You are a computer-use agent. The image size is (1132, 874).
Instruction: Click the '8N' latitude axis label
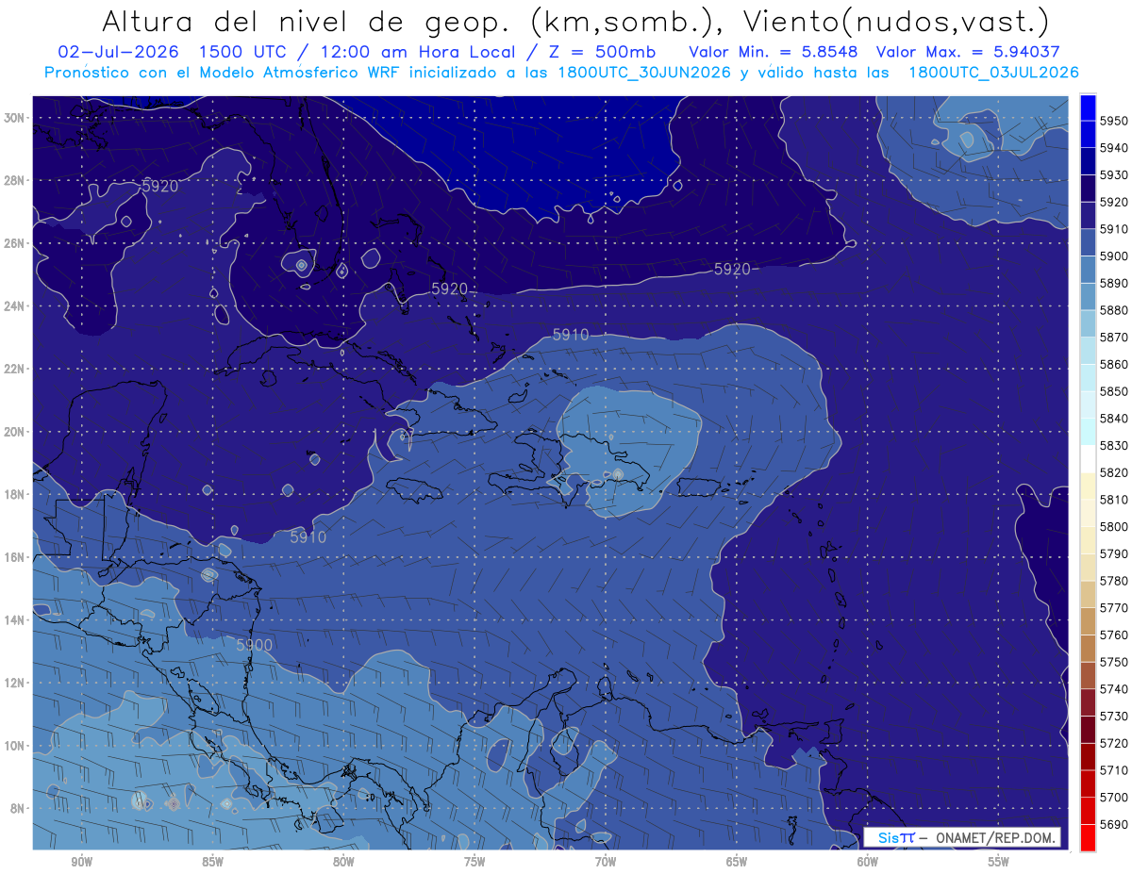click(18, 808)
